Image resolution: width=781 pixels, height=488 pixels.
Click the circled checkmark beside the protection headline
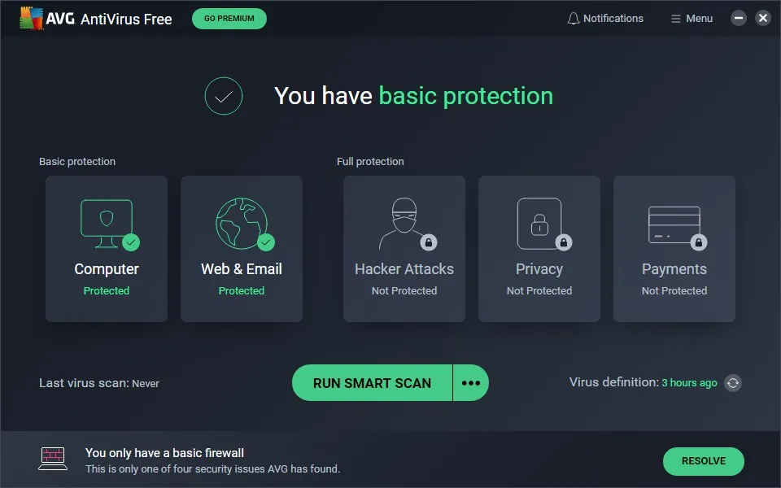[x=224, y=96]
